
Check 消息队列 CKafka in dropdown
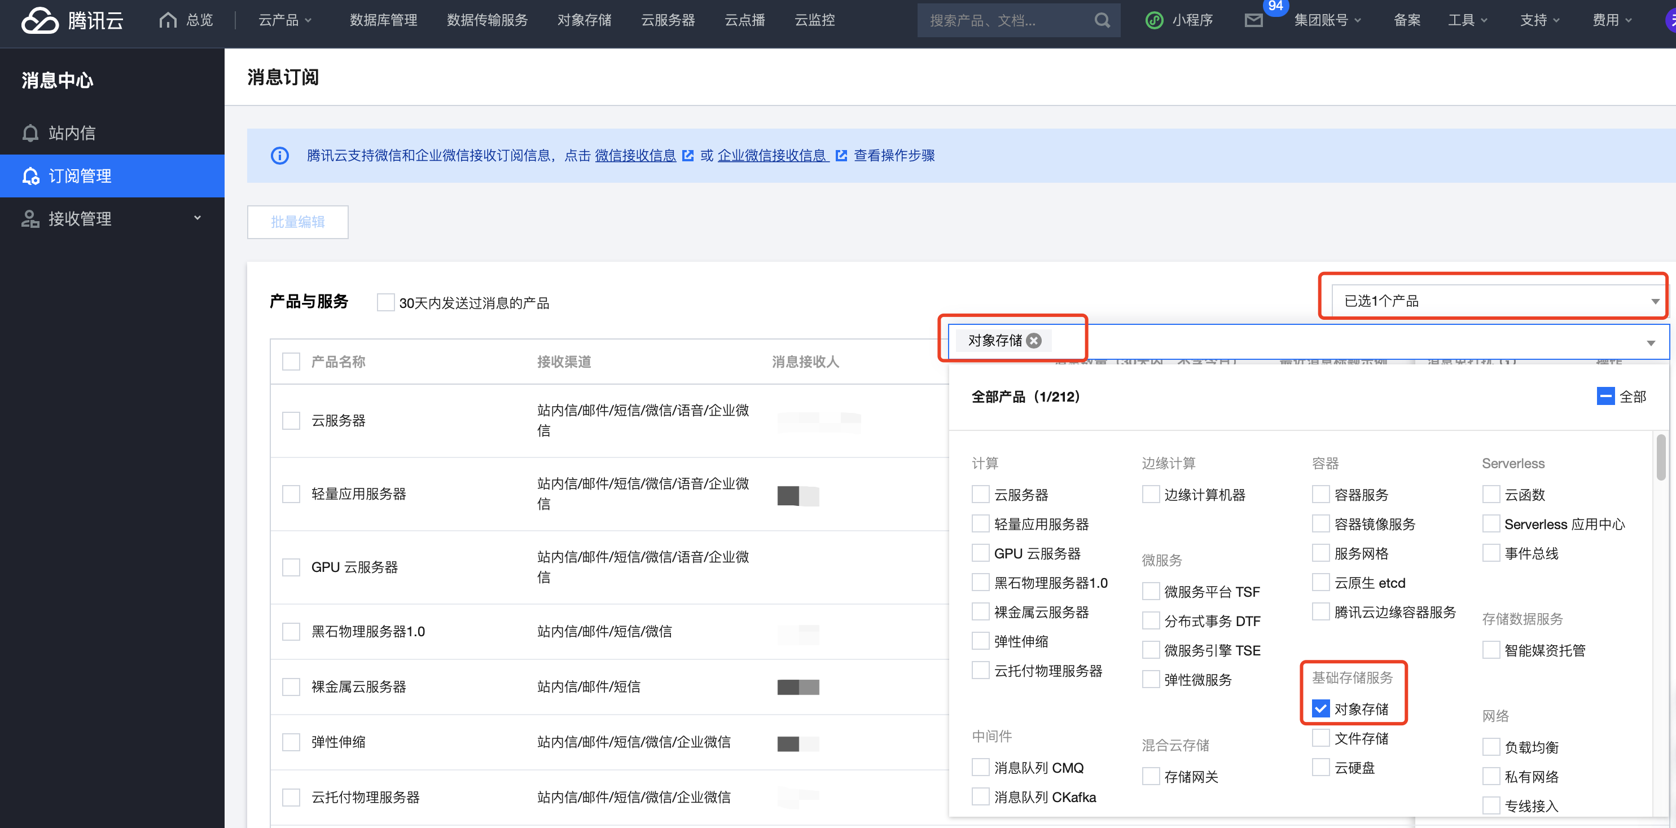(980, 797)
